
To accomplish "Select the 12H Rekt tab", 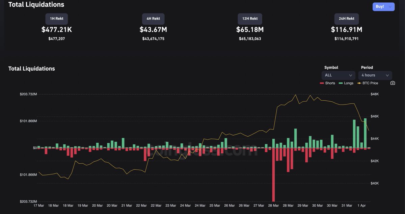I will (250, 19).
